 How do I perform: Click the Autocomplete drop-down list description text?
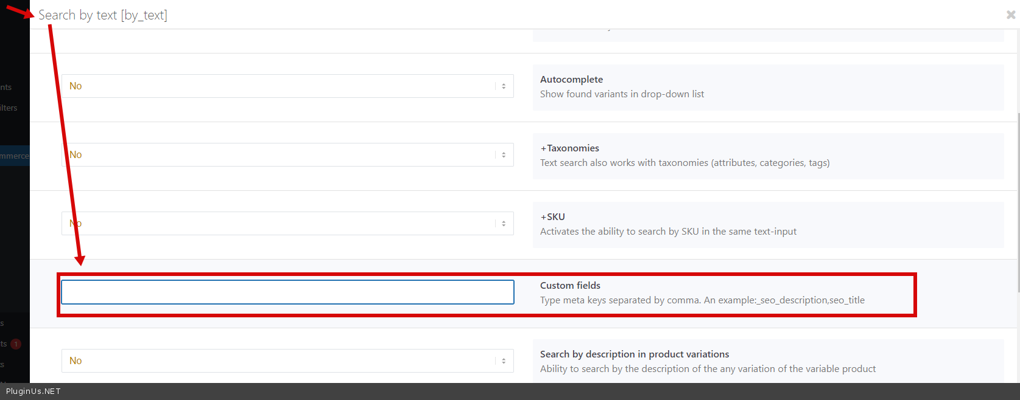(x=622, y=94)
